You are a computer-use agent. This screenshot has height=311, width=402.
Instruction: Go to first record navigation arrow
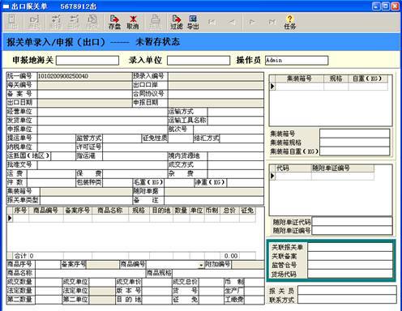click(212, 22)
